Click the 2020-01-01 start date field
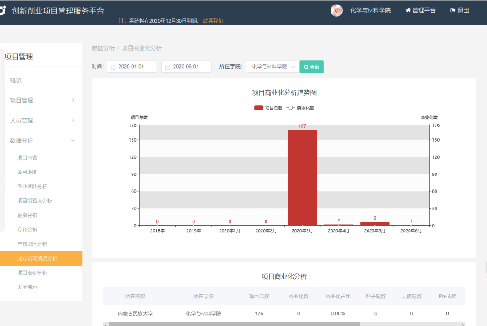This screenshot has width=487, height=326. (136, 67)
